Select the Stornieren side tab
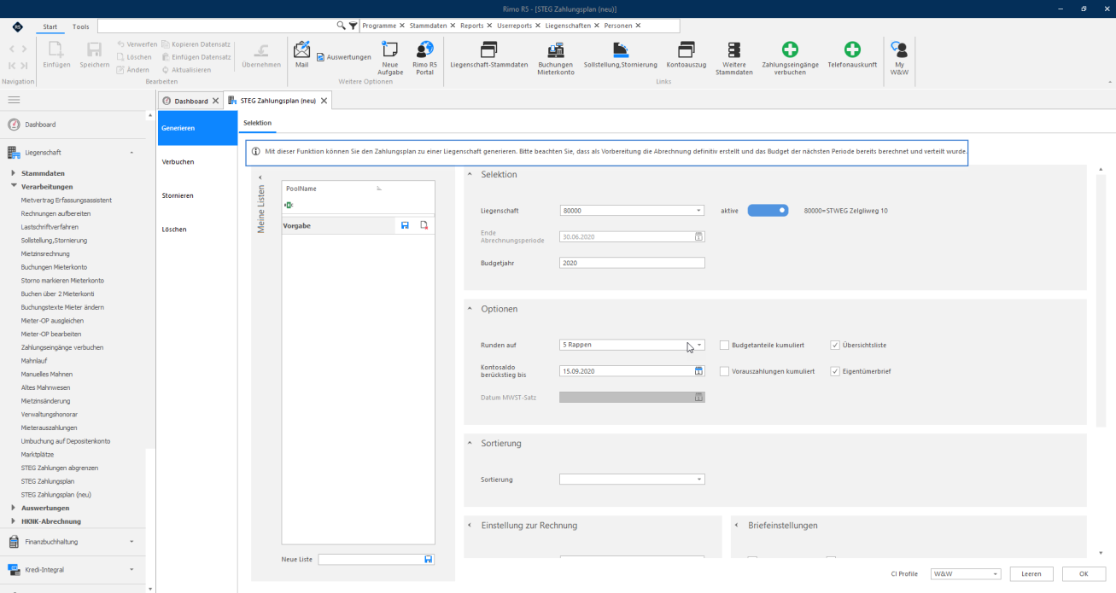The height and width of the screenshot is (593, 1116). click(x=197, y=195)
